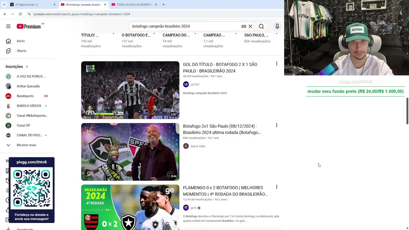Image resolution: width=409 pixels, height=230 pixels.
Task: Click the '840 visualizações' view count
Action: 194,138
